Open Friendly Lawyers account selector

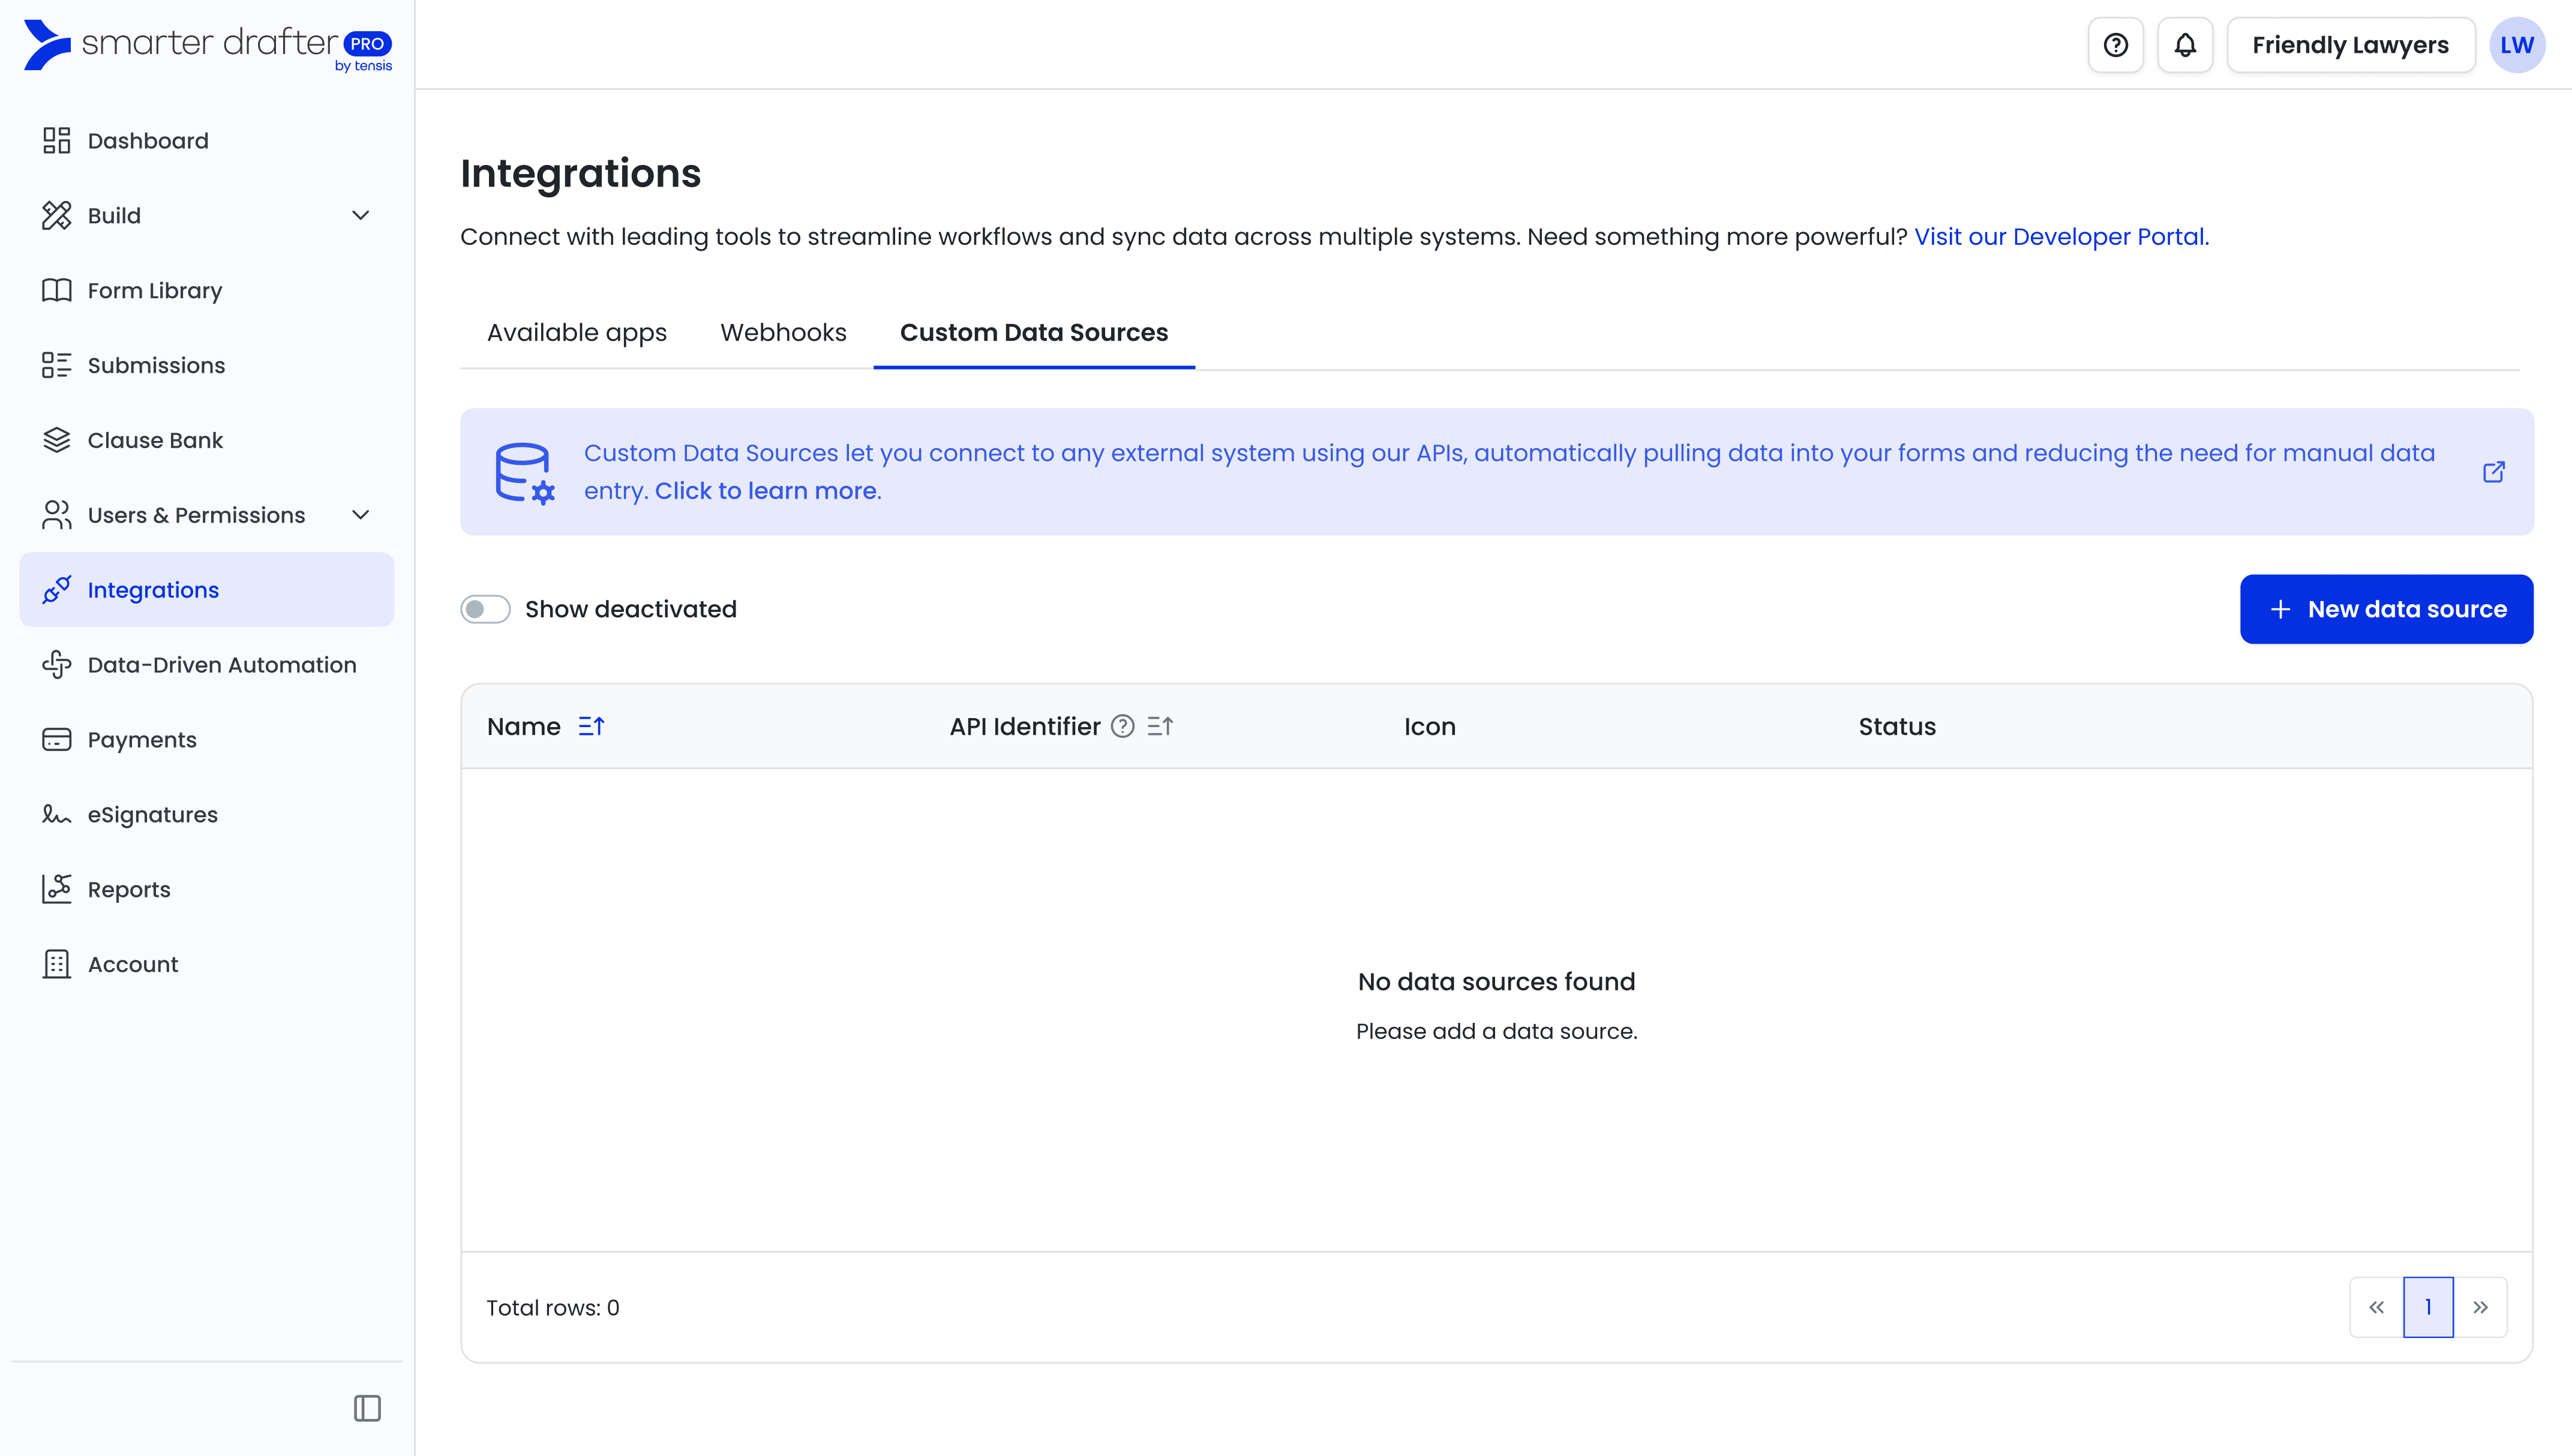point(2350,45)
